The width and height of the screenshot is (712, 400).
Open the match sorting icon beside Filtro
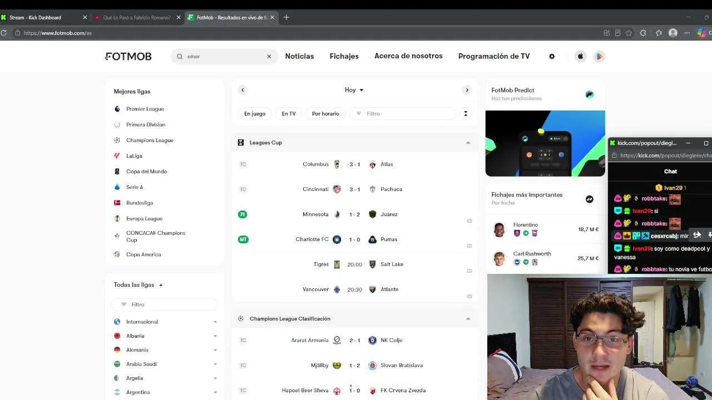click(x=466, y=113)
